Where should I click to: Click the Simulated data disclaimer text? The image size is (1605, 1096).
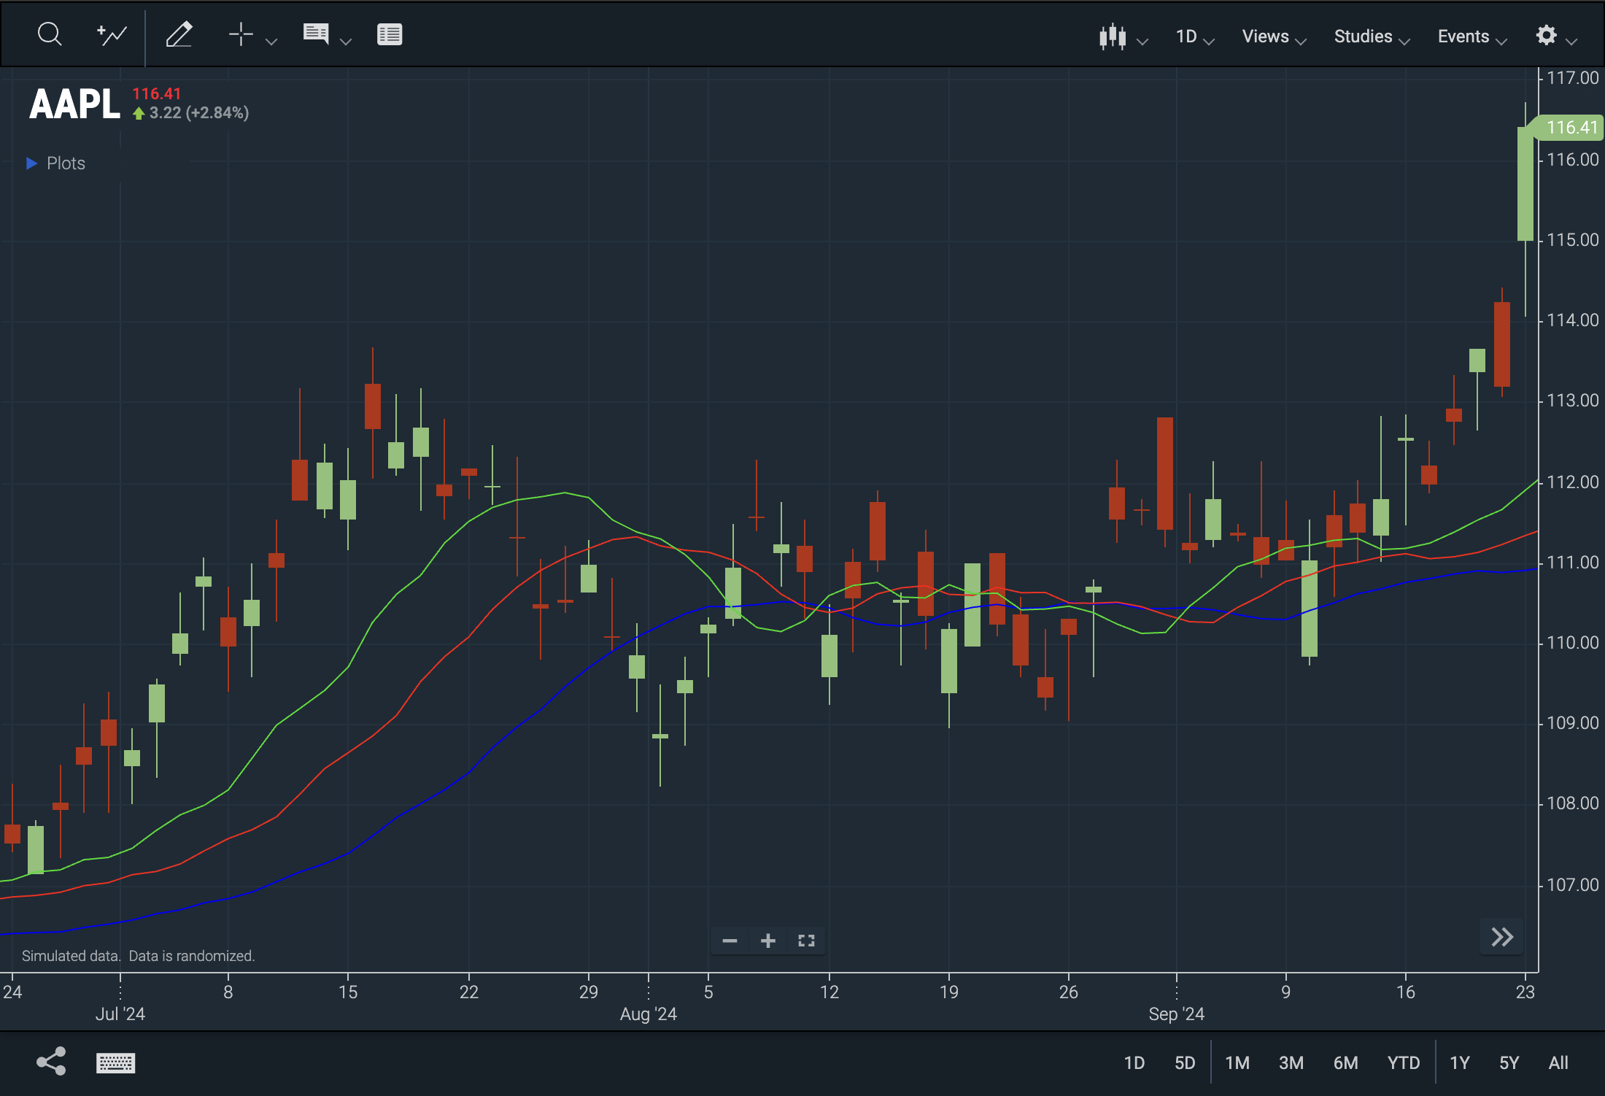coord(138,956)
